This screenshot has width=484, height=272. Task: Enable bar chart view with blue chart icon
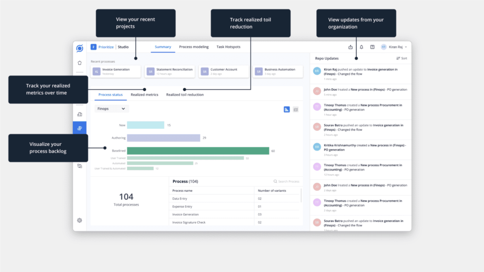click(x=286, y=110)
